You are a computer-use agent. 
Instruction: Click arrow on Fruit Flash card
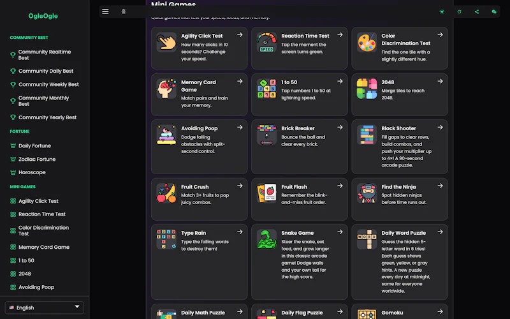(340, 186)
